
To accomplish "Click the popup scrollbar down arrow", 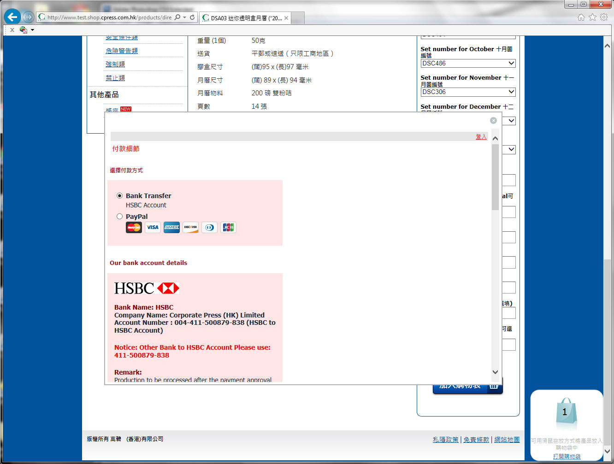I will point(496,372).
